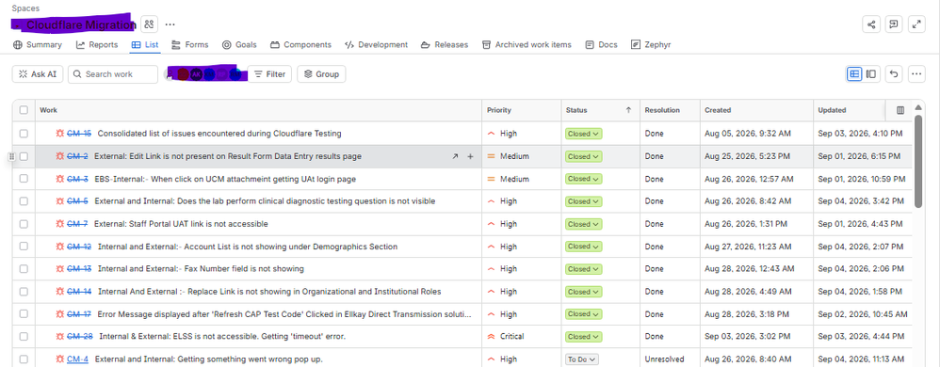Open the Closed status dropdown for CM-2

583,156
